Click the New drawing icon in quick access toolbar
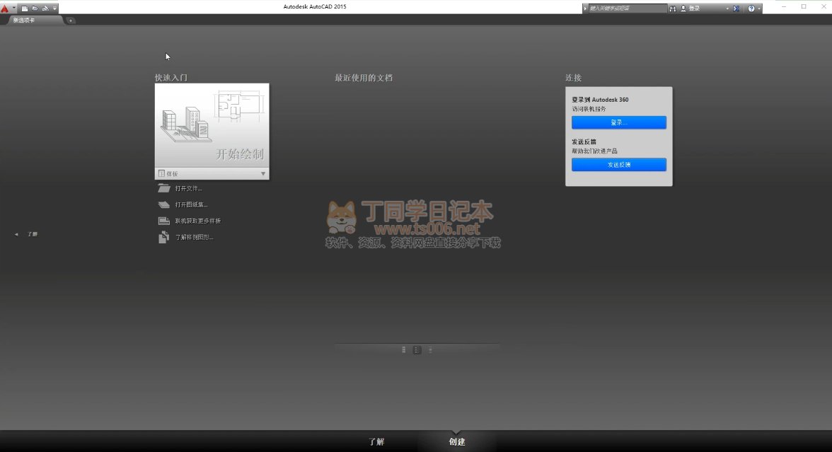This screenshot has height=452, width=832. tap(24, 8)
